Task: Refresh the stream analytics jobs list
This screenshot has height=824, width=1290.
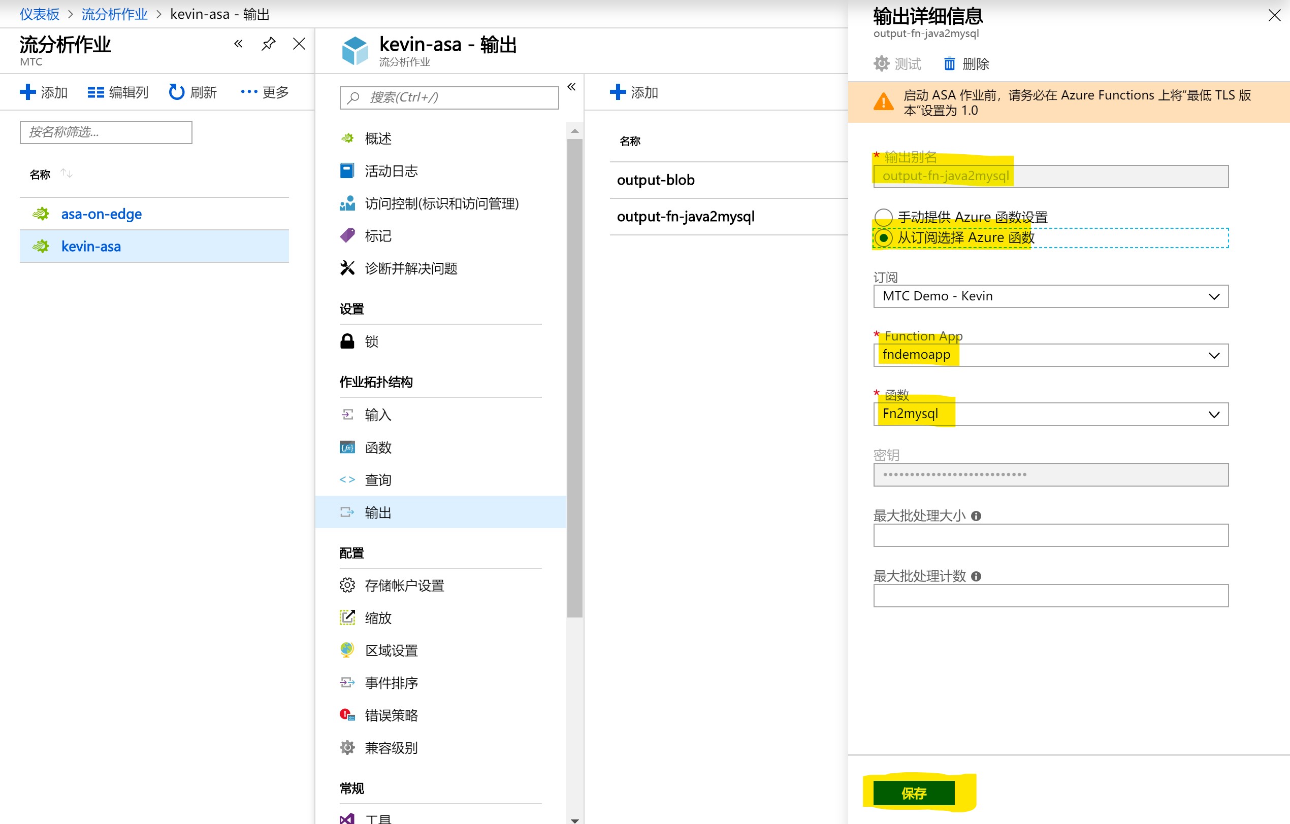Action: click(193, 92)
